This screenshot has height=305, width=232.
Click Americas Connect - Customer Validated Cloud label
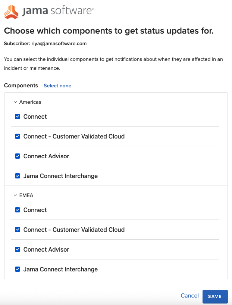tap(74, 136)
